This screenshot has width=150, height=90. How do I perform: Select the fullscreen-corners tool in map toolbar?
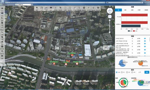point(70,8)
